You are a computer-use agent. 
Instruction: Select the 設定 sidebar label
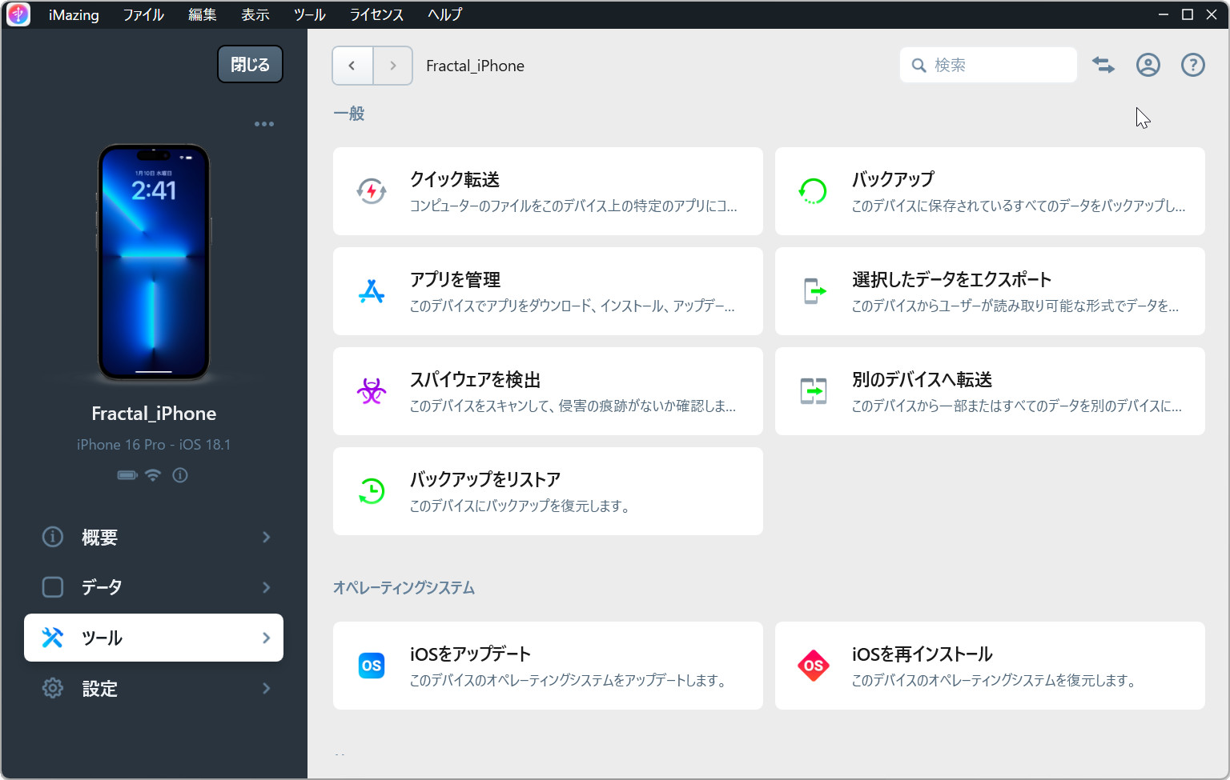pyautogui.click(x=100, y=688)
